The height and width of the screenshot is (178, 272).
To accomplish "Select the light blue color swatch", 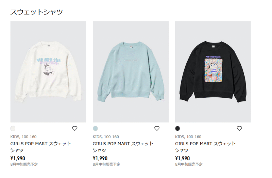I will [95, 129].
